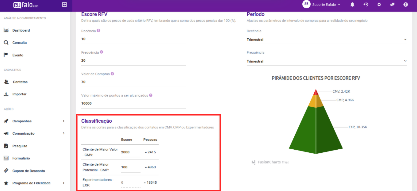Open the Frequência period dropdown
Viewport: 417px width, 191px height.
tap(327, 61)
